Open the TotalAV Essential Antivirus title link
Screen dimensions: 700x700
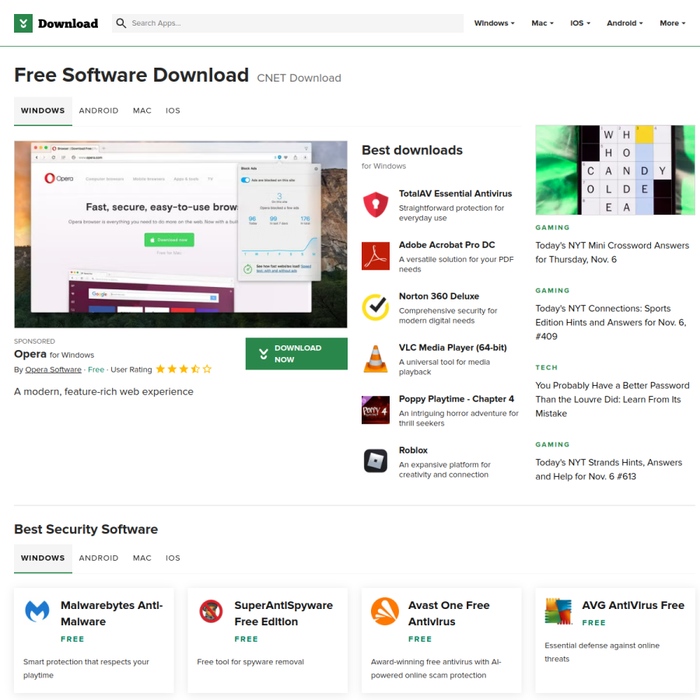[455, 194]
